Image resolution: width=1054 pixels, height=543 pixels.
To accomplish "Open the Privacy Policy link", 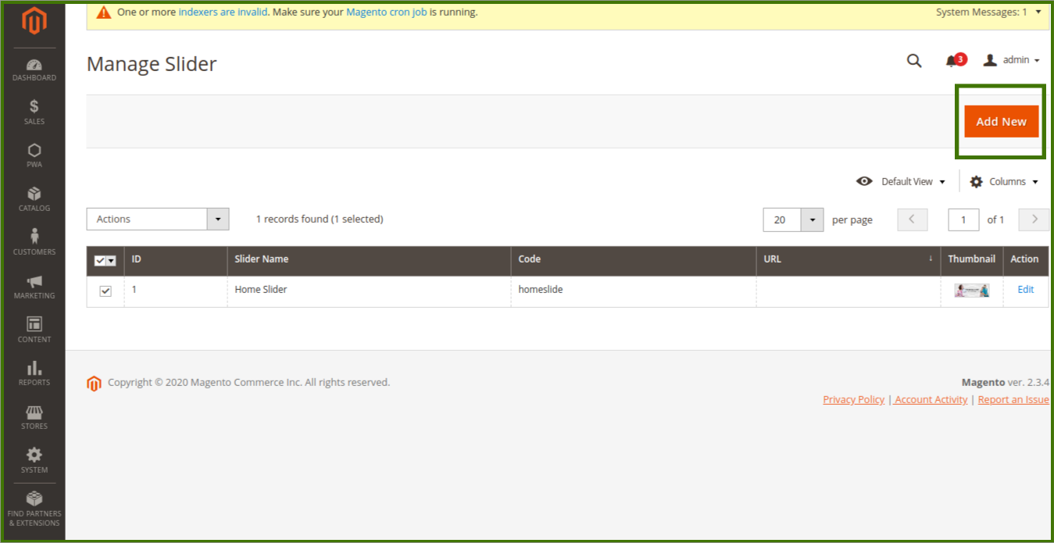I will pyautogui.click(x=853, y=399).
